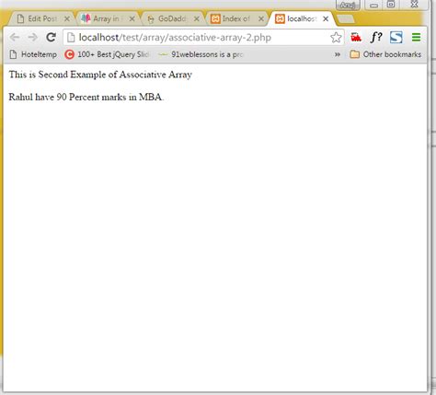This screenshot has width=436, height=395.
Task: Close the localhost tab
Action: [x=326, y=19]
